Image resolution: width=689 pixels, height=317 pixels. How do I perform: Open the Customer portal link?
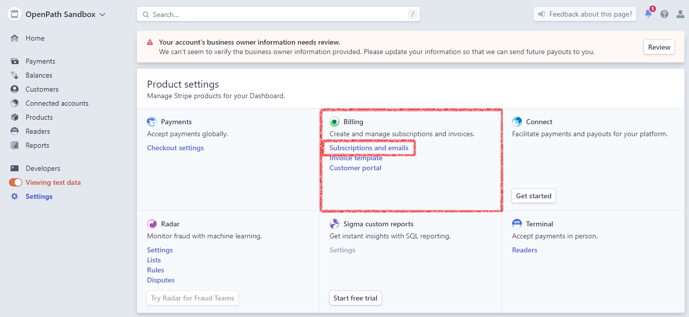point(356,168)
